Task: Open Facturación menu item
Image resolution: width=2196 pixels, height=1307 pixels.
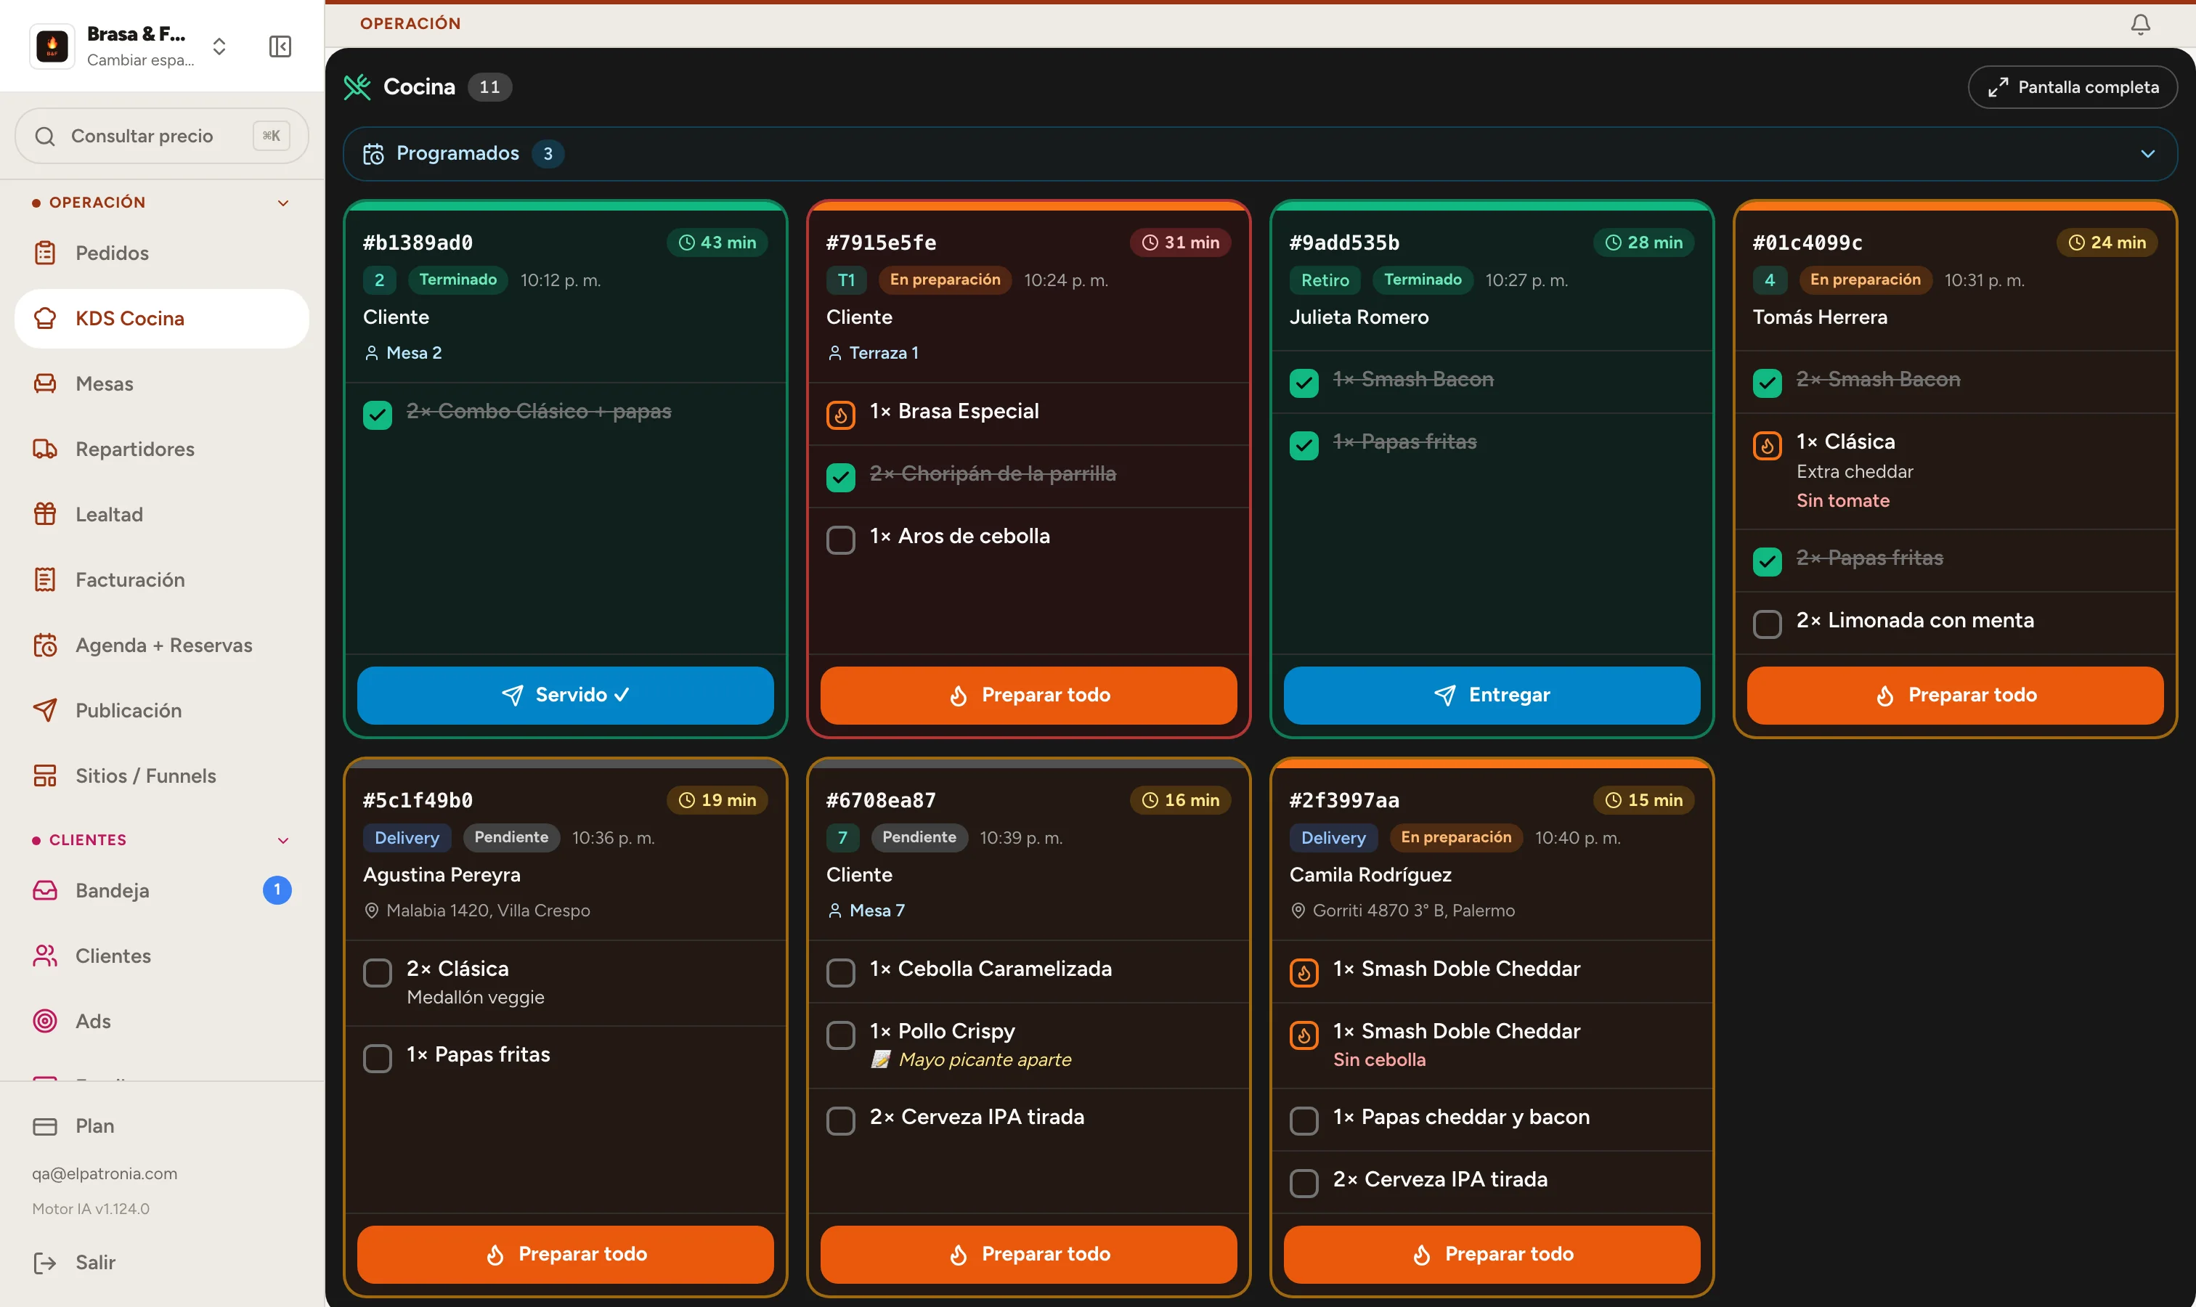Action: pyautogui.click(x=162, y=580)
